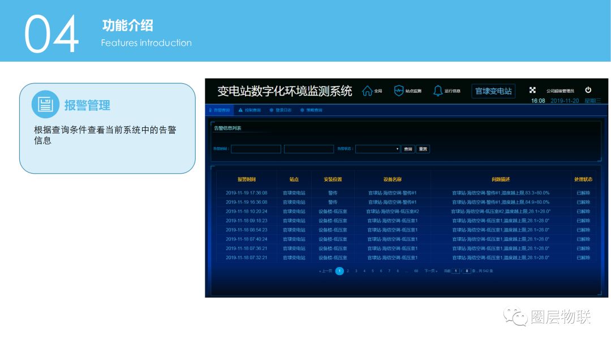The image size is (611, 344).
Task: Click the 公司超级管理员 user label
Action: point(560,91)
